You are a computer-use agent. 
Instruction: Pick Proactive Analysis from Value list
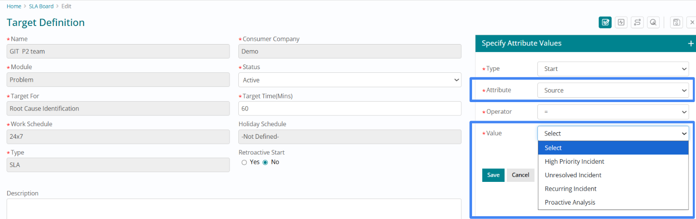570,202
